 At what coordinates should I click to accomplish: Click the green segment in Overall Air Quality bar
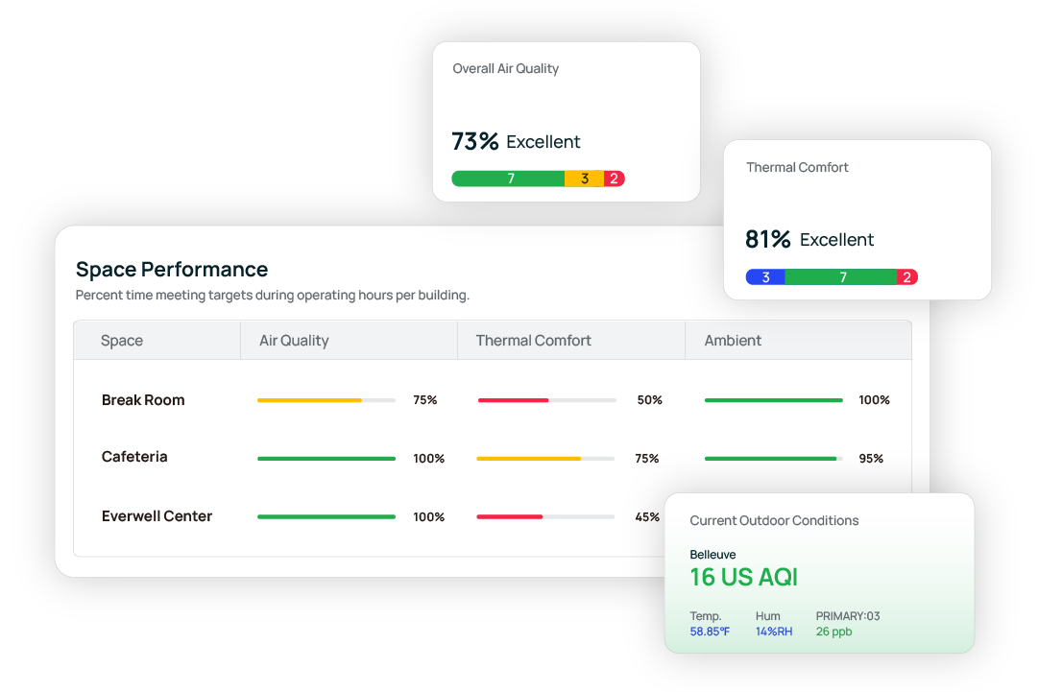tap(508, 179)
